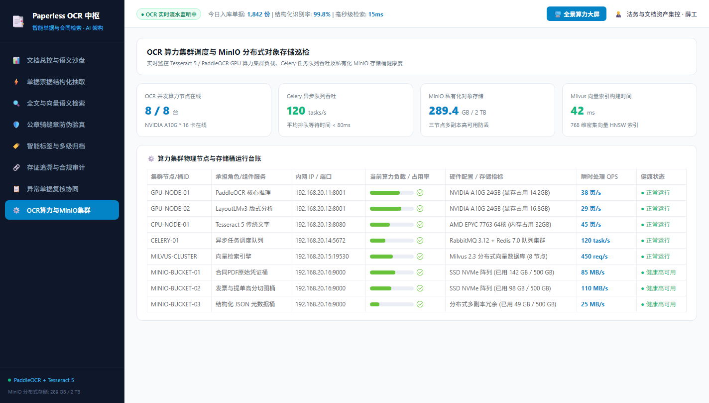
Task: Click the Paperless OCR document logo icon
Action: tap(18, 21)
